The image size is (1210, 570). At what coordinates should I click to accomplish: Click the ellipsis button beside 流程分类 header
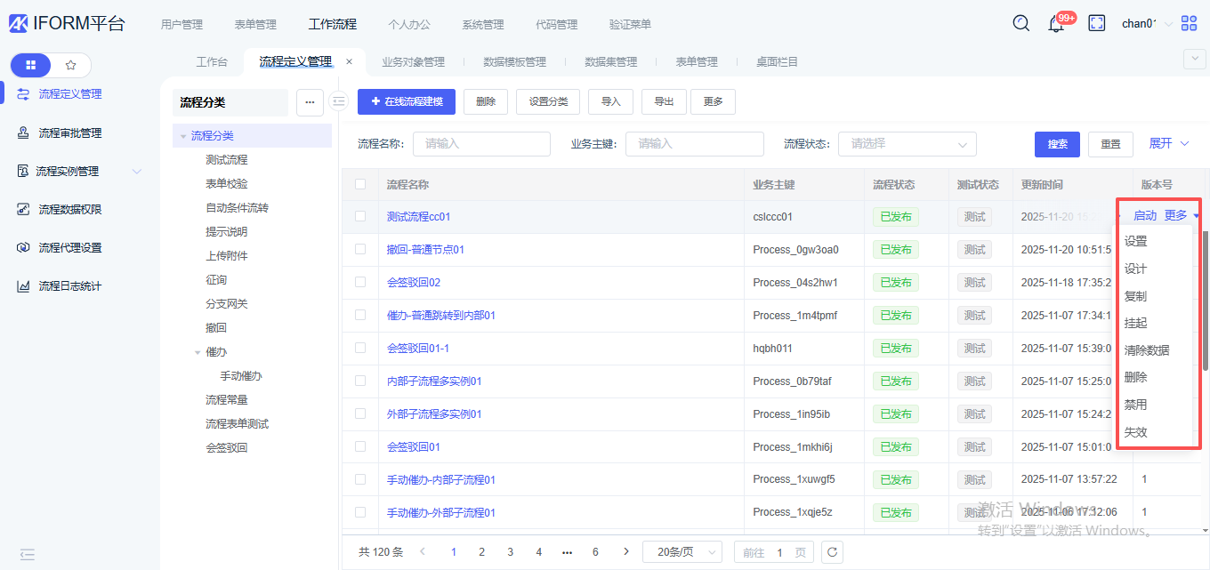click(x=309, y=102)
